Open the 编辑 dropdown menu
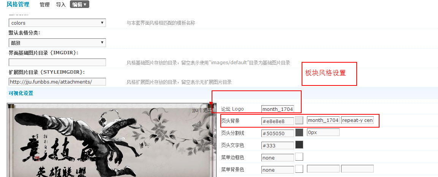 tap(80, 5)
